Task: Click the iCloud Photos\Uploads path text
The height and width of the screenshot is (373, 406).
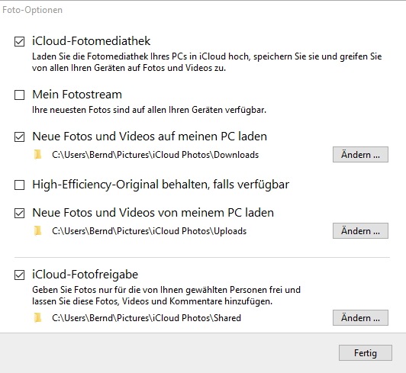Action: tap(149, 231)
